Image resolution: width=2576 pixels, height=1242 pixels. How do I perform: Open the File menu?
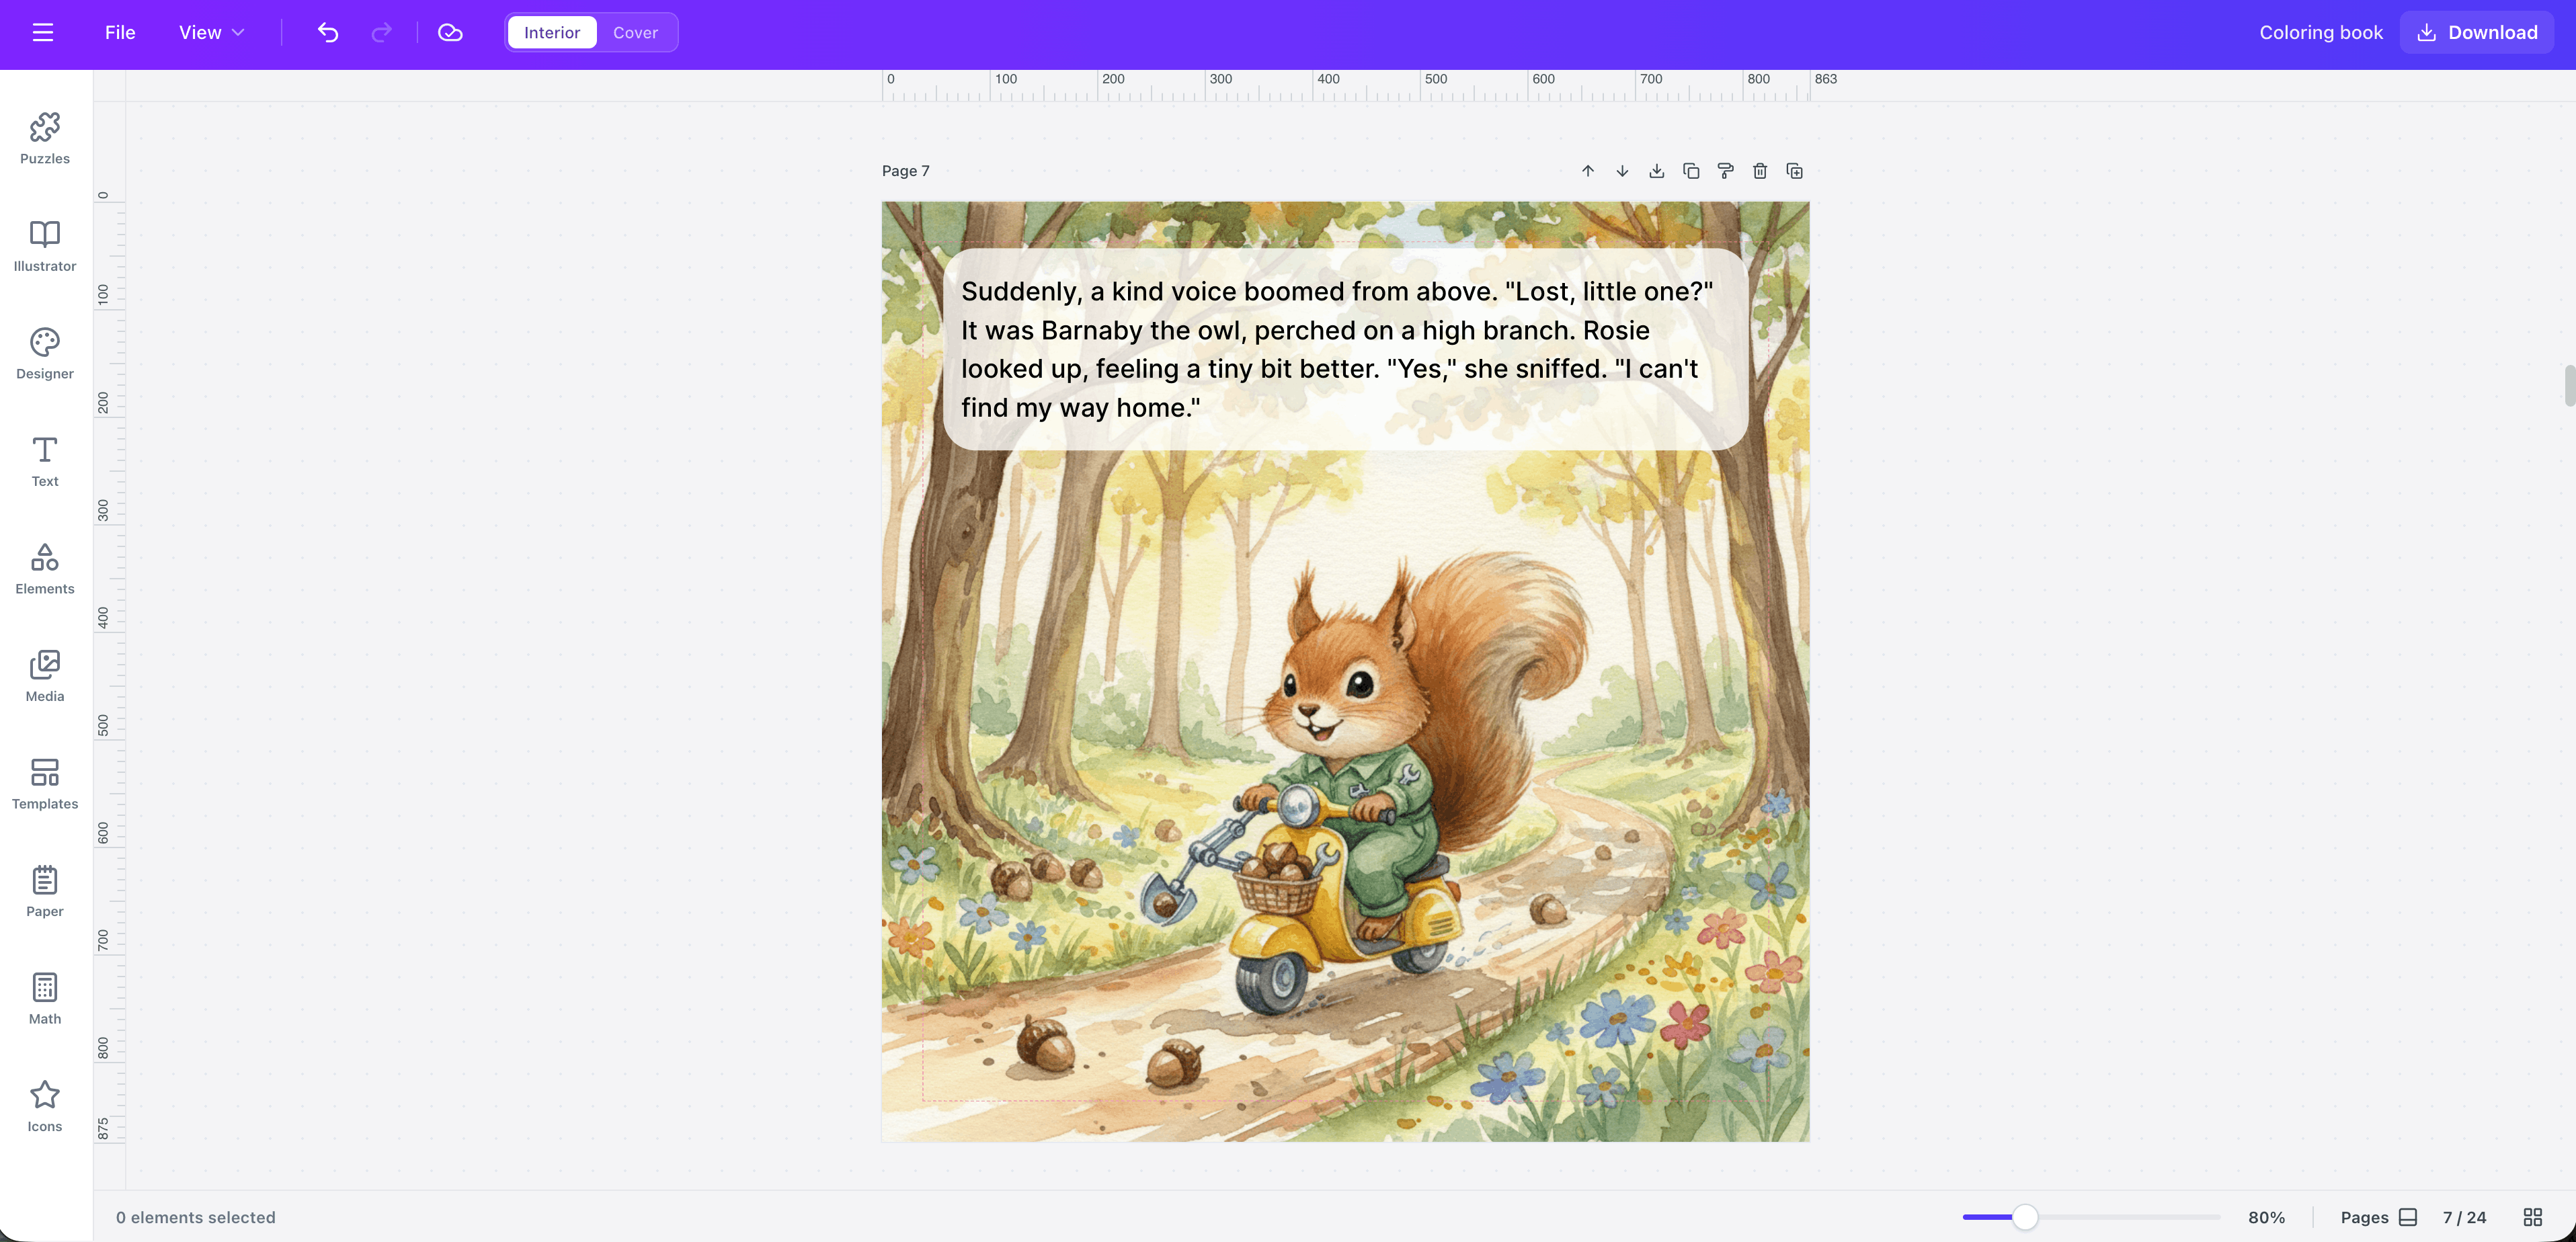pyautogui.click(x=119, y=32)
